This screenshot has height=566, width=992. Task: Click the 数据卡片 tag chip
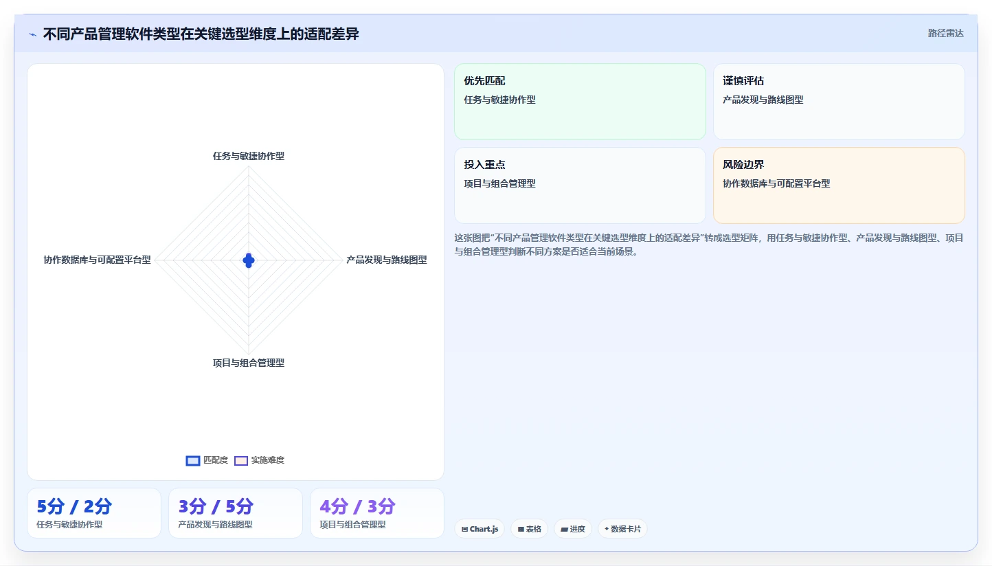(x=622, y=529)
